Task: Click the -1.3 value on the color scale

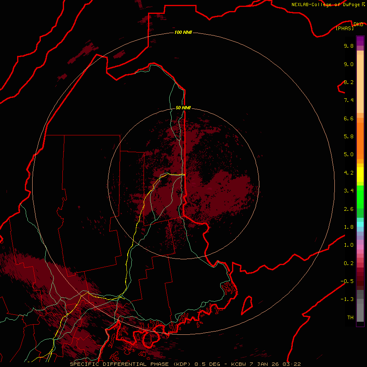Action: [347, 299]
